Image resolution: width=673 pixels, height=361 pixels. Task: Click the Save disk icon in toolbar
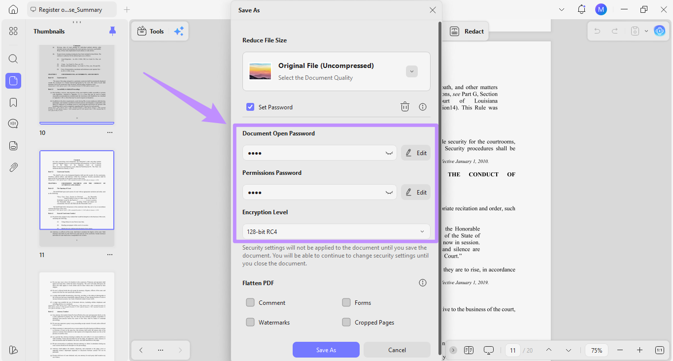[636, 31]
